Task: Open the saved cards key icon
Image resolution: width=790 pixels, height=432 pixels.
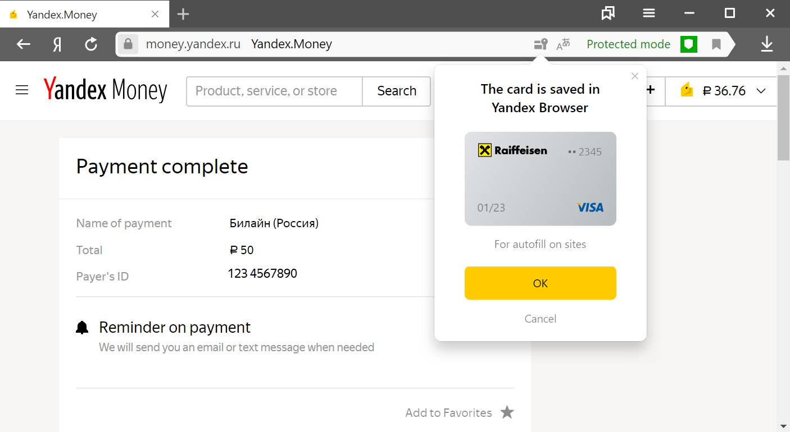Action: [541, 44]
